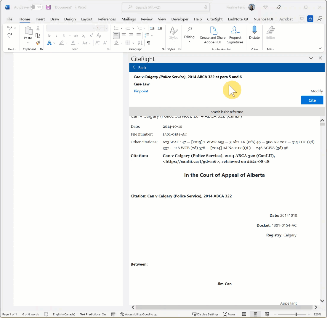Click Modify in CiteRight panel
Screen dimensions: 327x318
(x=317, y=91)
